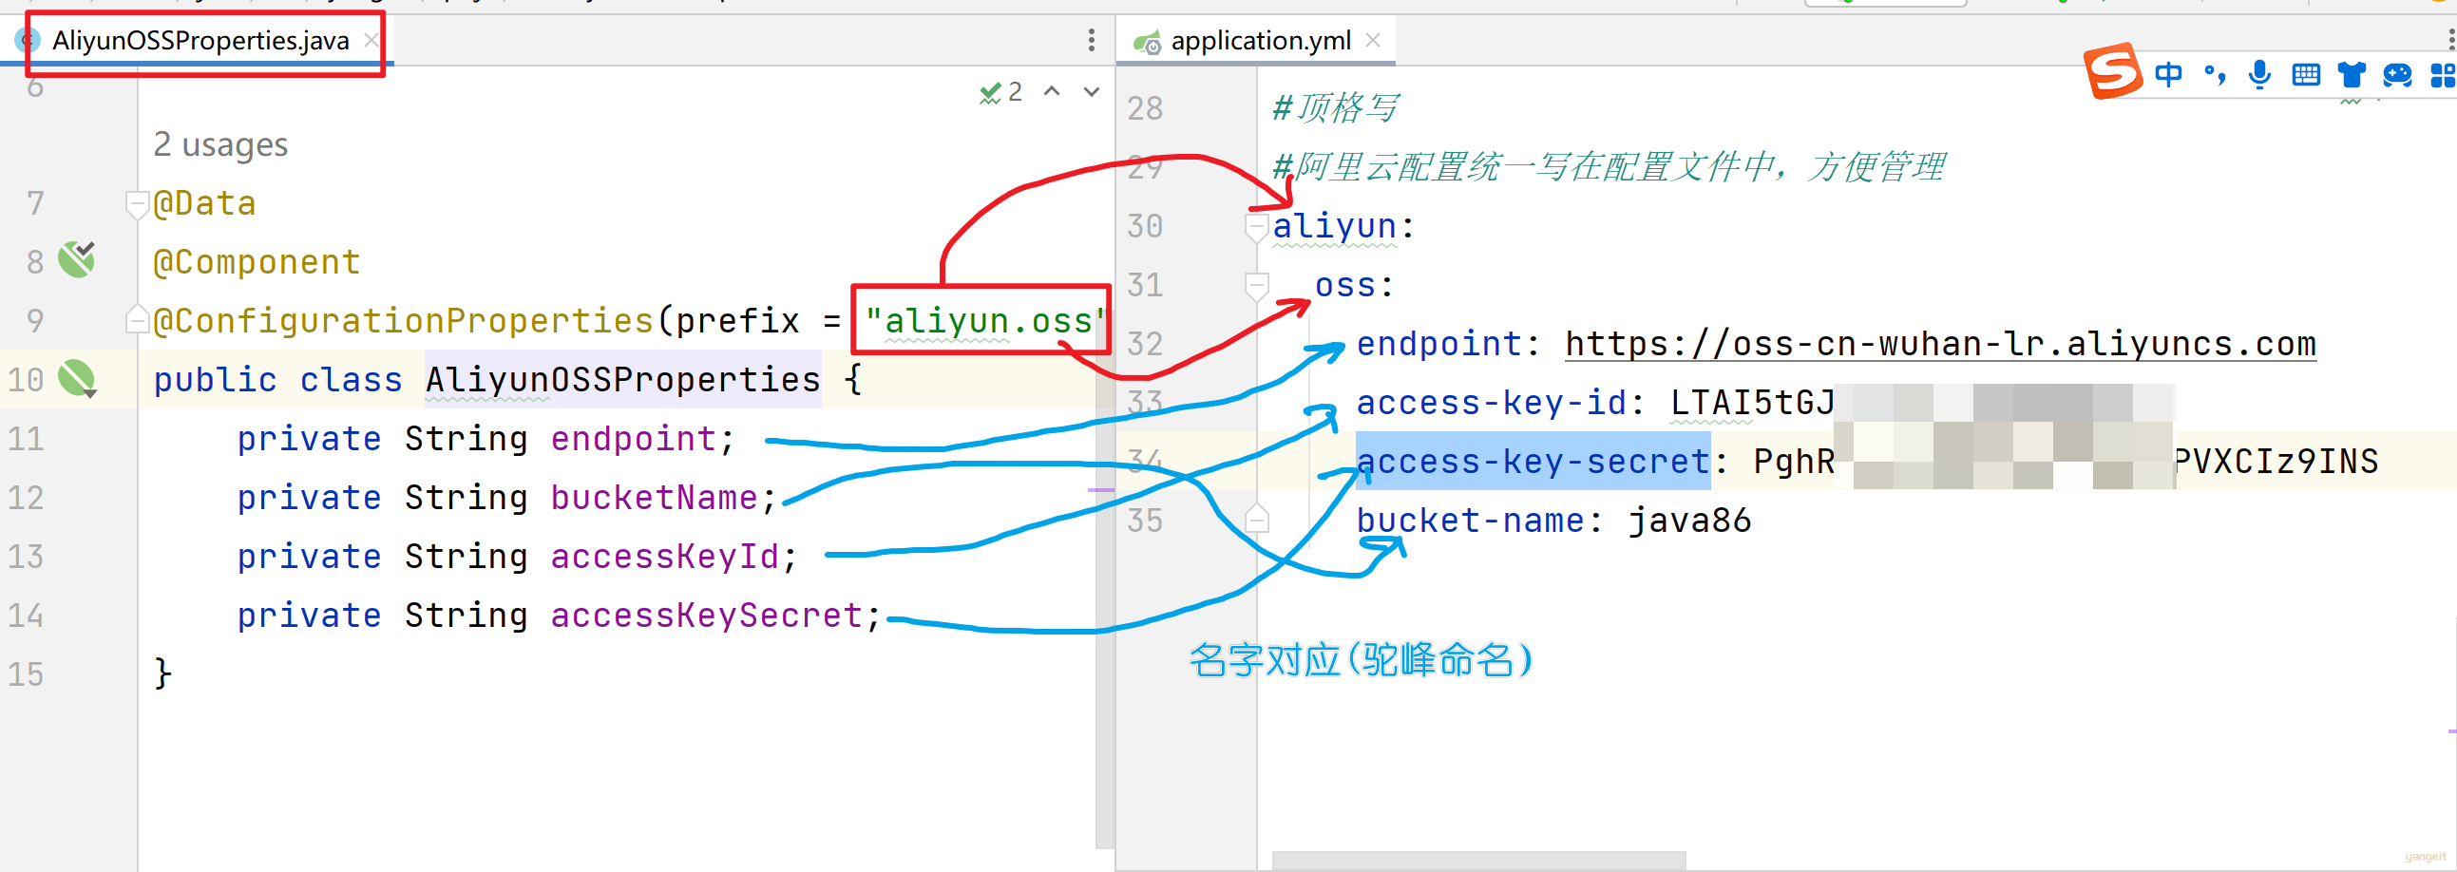This screenshot has height=872, width=2457.
Task: Toggle Chinese/English input mode
Action: pyautogui.click(x=2168, y=74)
